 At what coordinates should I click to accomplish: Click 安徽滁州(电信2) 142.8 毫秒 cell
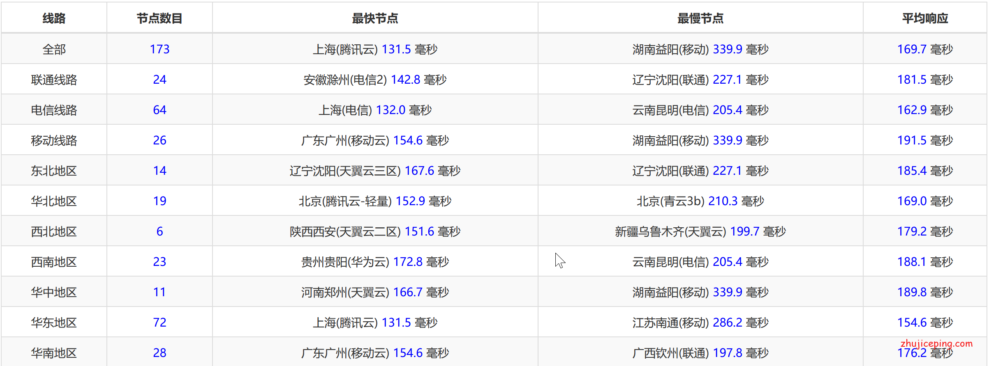pos(375,80)
